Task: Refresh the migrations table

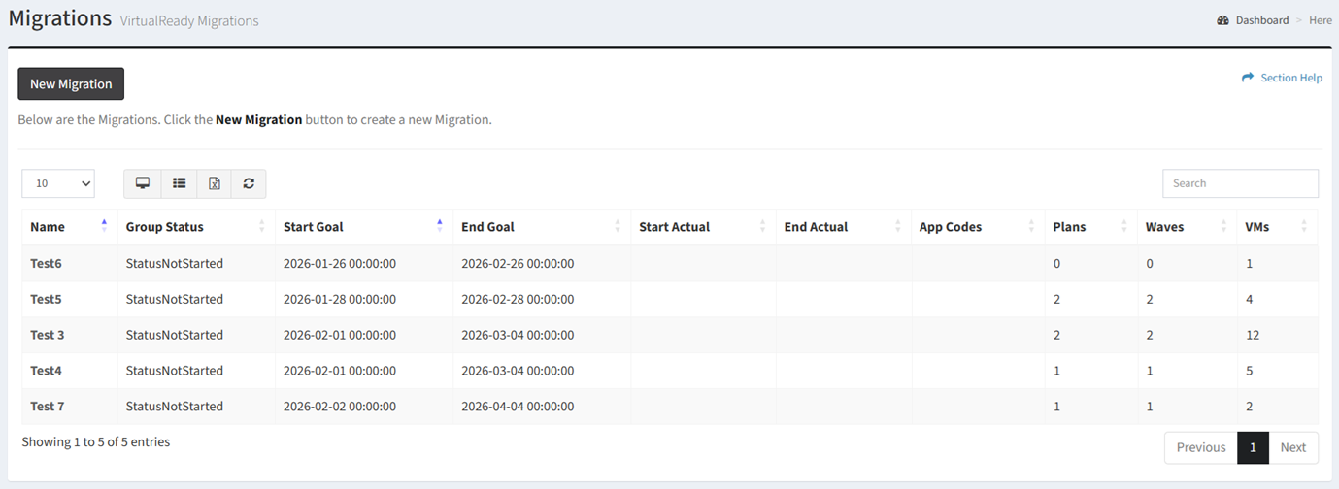Action: click(249, 183)
